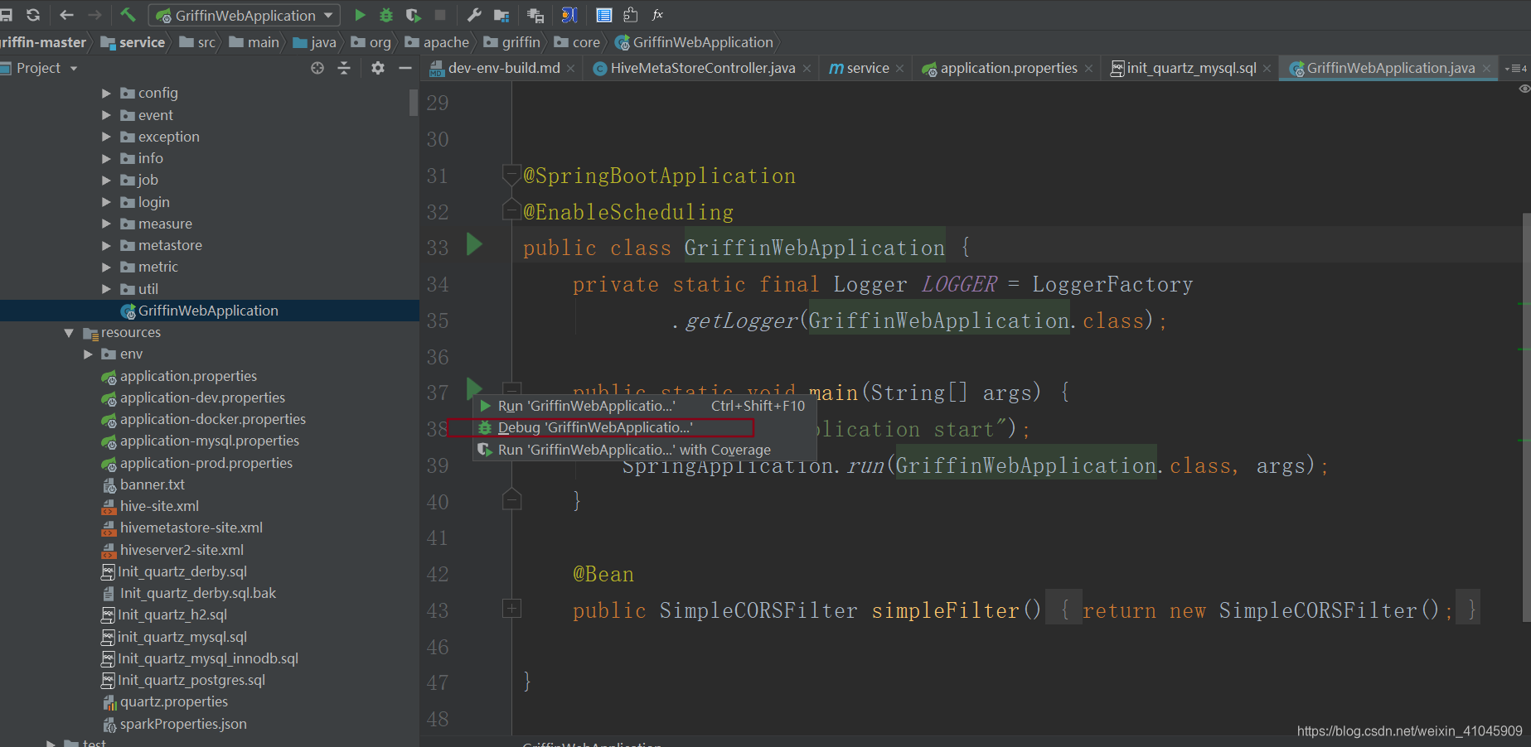Viewport: 1531px width, 747px height.
Task: Click 'apache' in the navigation breadcrumb
Action: (x=446, y=42)
